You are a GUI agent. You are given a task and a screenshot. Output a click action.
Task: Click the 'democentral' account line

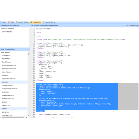click(x=53, y=47)
